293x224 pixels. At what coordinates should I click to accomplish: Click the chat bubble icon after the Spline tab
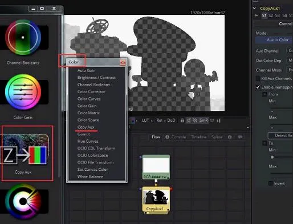coord(240,137)
